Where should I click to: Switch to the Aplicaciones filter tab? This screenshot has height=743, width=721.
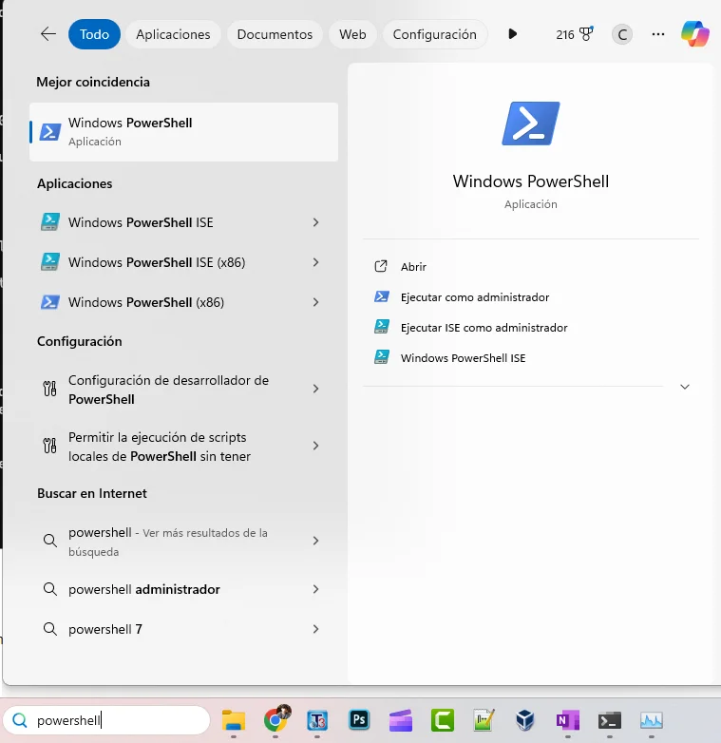coord(173,34)
